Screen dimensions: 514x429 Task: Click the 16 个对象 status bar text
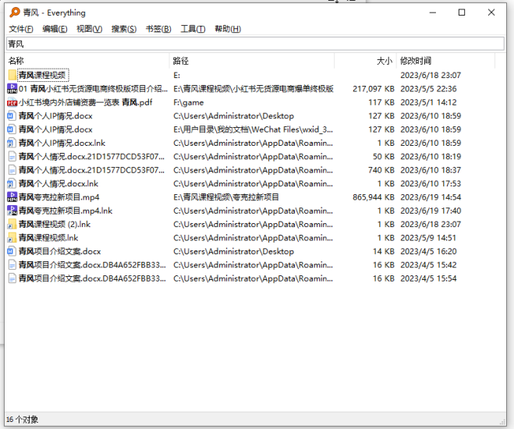(x=22, y=420)
